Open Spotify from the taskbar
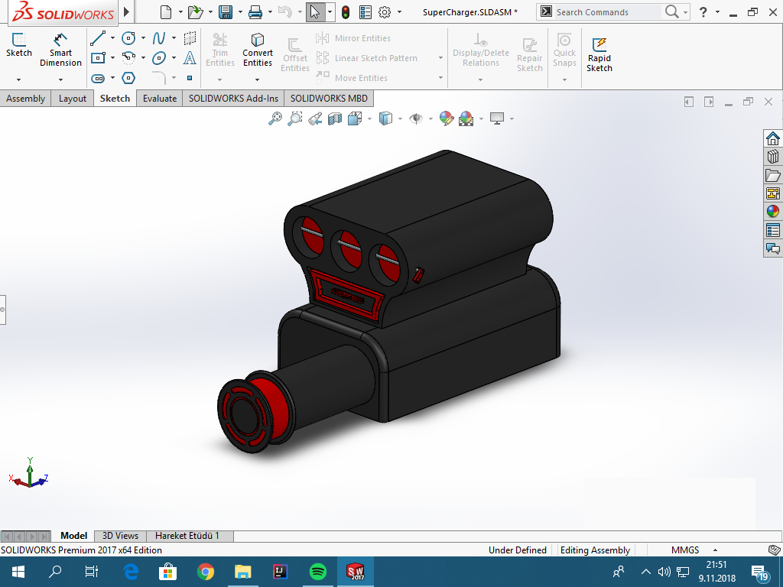 (x=318, y=572)
